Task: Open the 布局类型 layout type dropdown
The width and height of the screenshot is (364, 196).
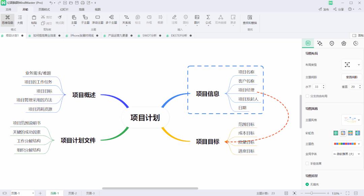Action: coord(352,65)
